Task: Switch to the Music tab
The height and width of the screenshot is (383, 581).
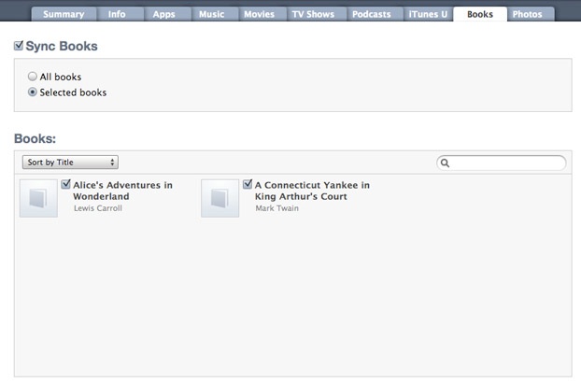Action: point(212,14)
